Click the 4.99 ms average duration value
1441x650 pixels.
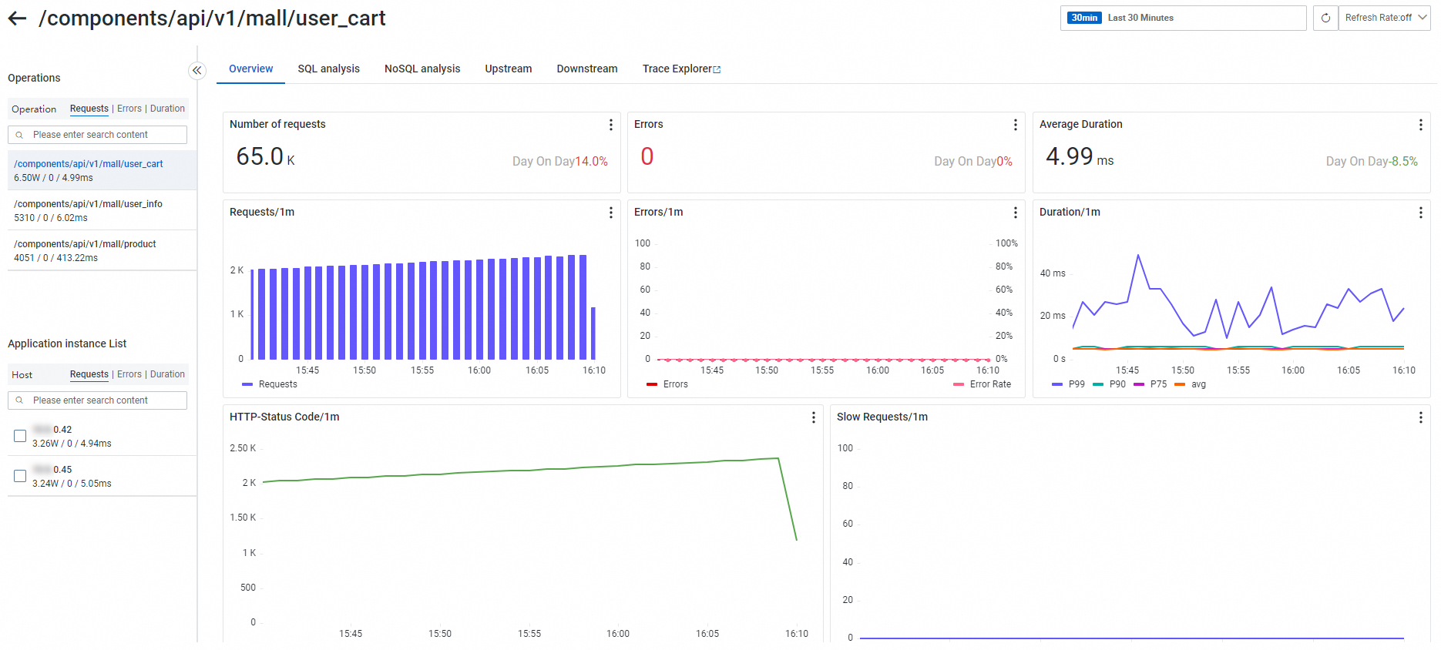[x=1080, y=156]
